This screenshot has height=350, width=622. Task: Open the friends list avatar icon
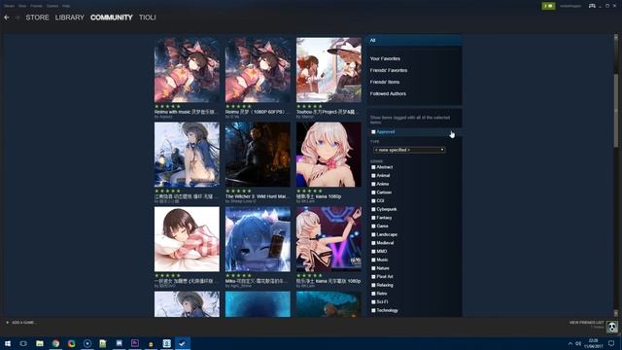(x=612, y=327)
